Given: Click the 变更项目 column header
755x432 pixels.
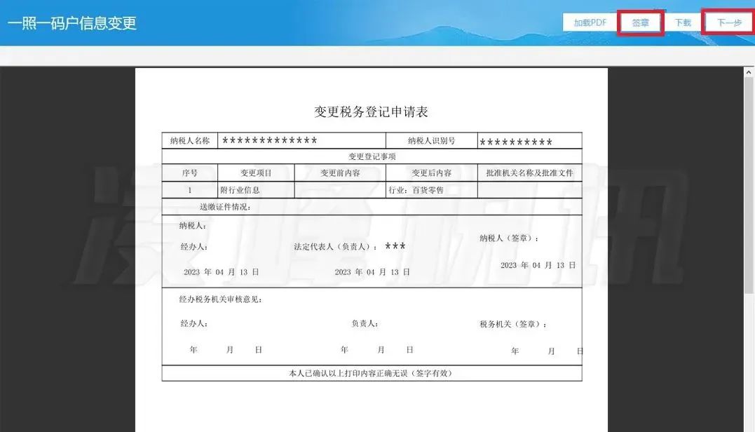Looking at the screenshot, I should tap(256, 173).
